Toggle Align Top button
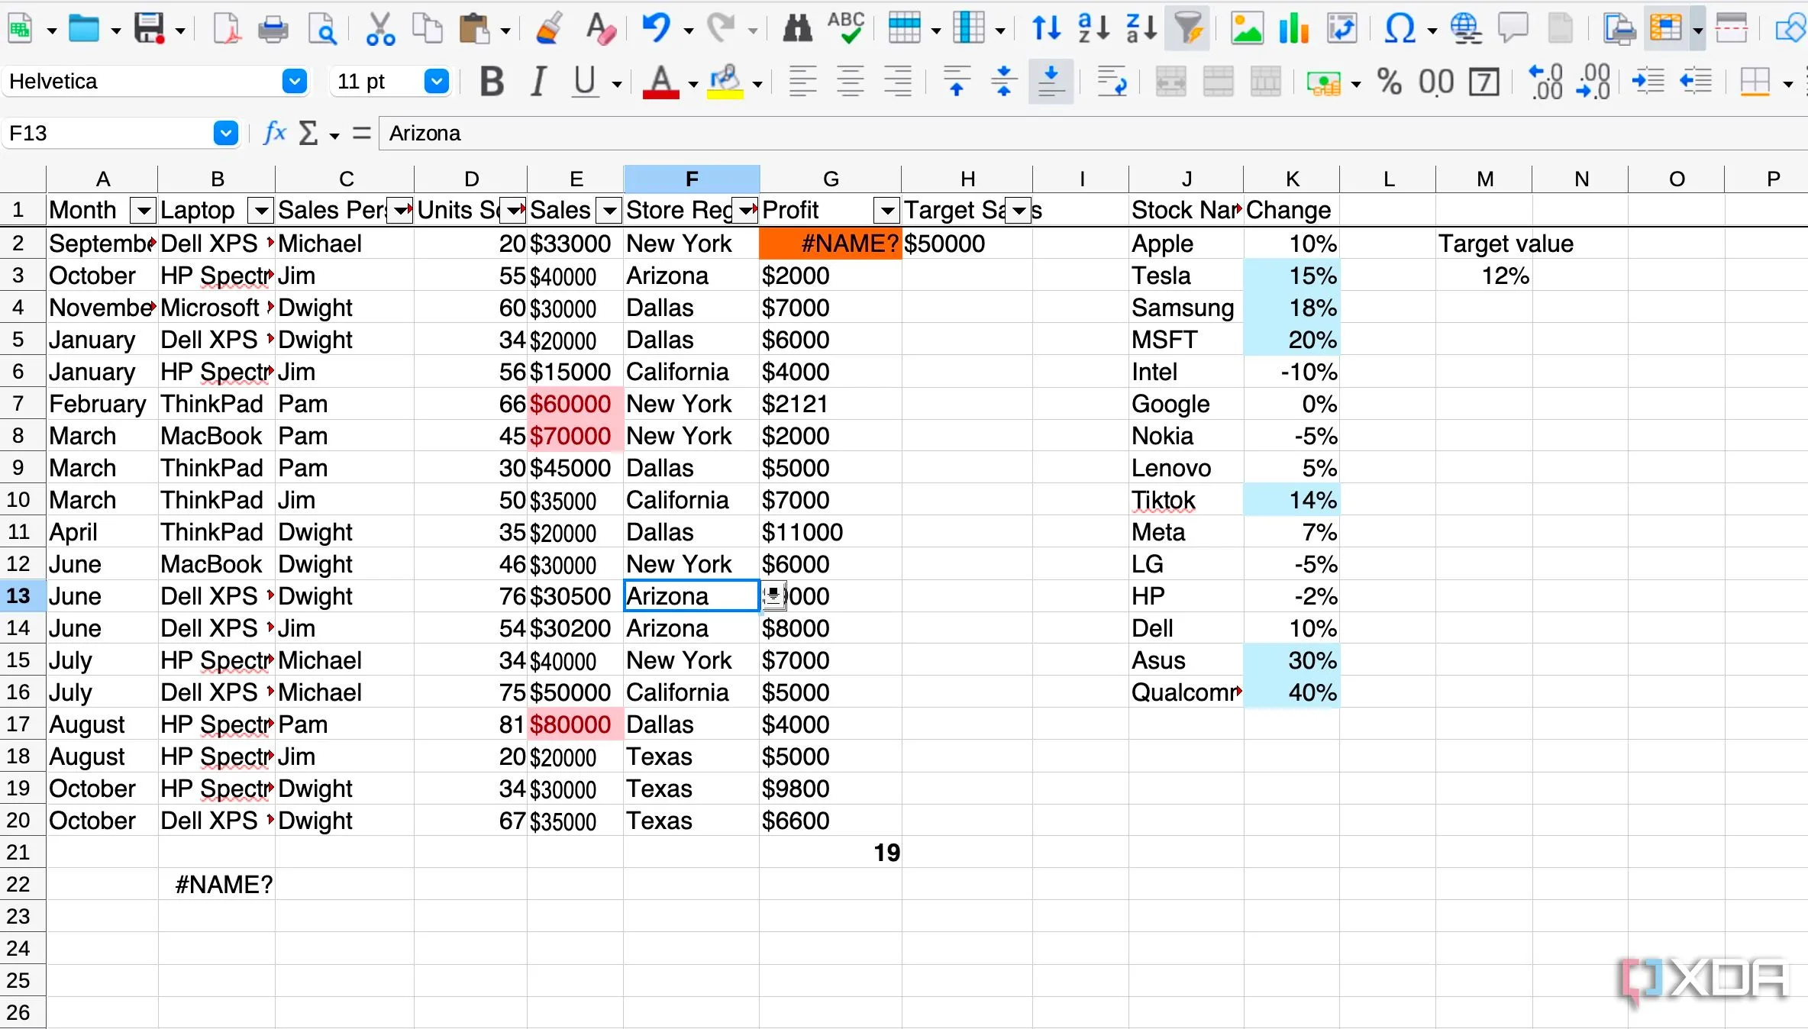Image resolution: width=1808 pixels, height=1029 pixels. (957, 81)
